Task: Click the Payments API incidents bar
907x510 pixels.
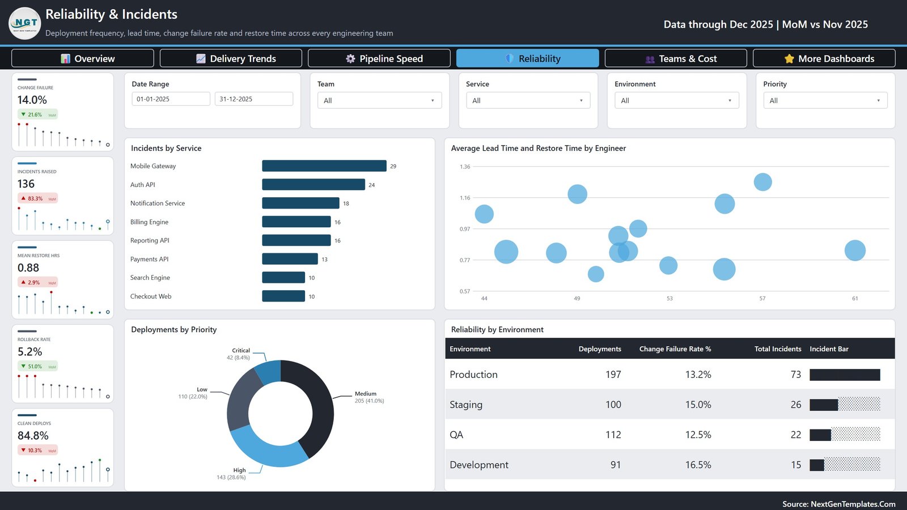Action: click(290, 259)
